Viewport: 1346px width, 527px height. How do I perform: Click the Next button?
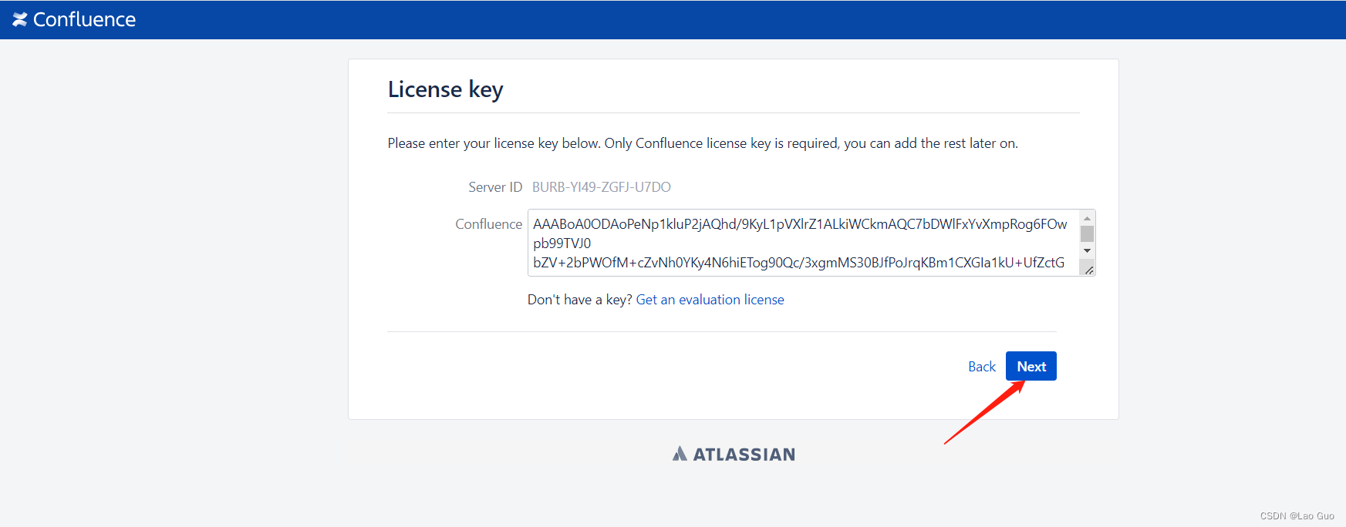(1031, 366)
